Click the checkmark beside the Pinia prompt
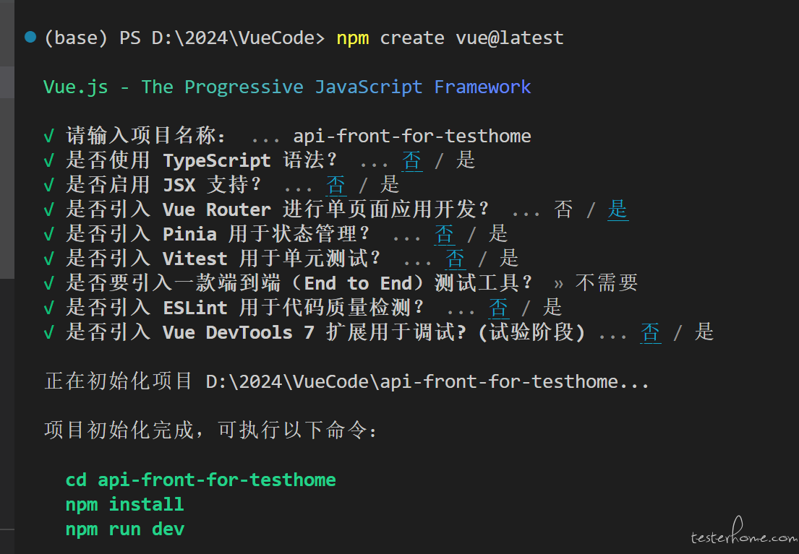 click(x=49, y=234)
